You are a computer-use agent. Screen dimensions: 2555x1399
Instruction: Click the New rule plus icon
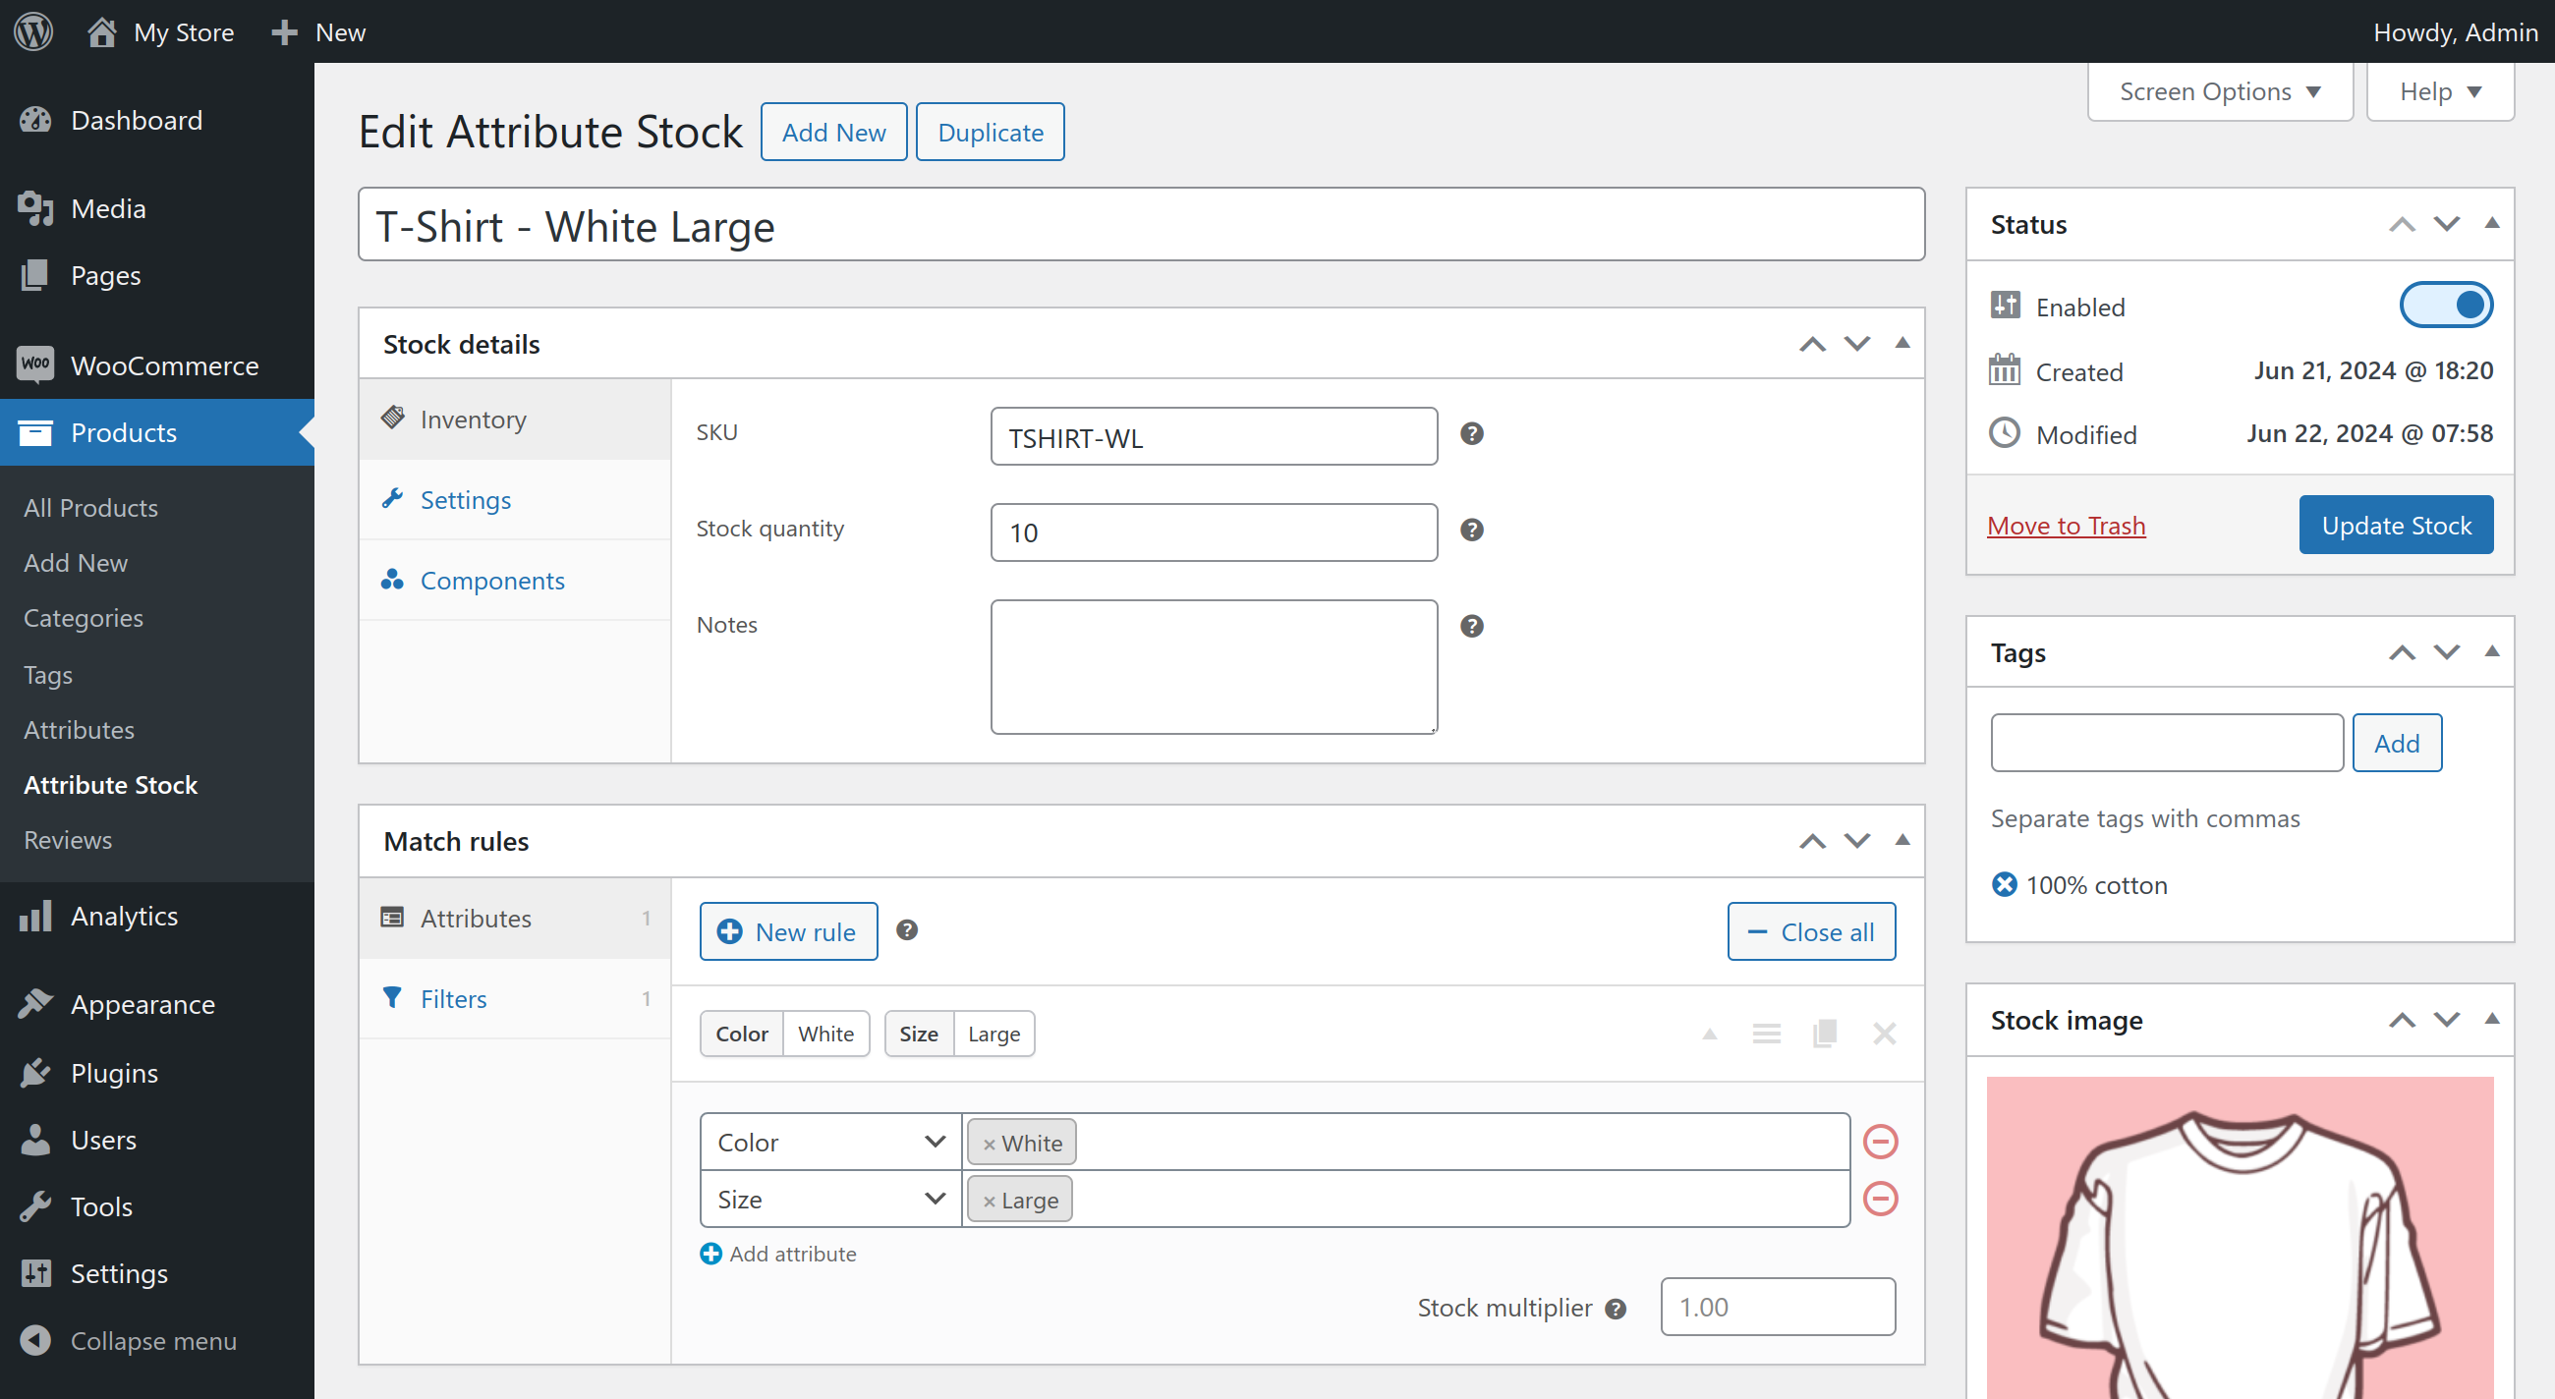(x=730, y=931)
